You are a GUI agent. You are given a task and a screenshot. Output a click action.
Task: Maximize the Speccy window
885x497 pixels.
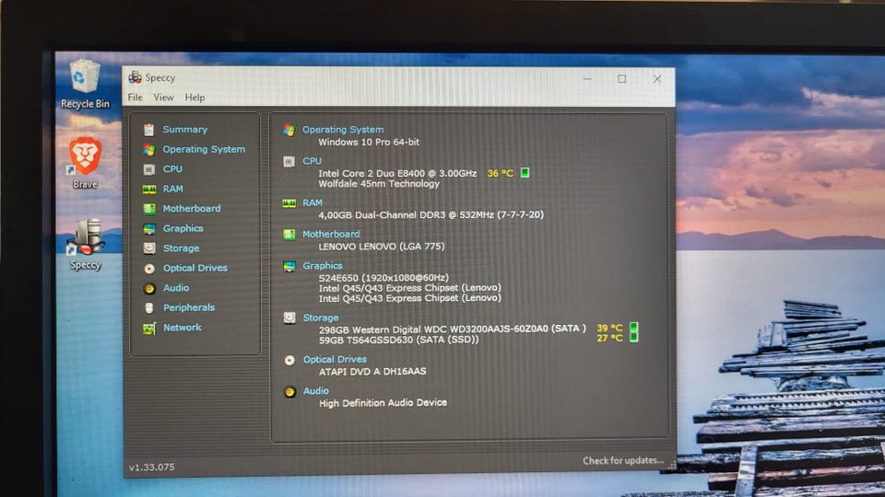[621, 79]
